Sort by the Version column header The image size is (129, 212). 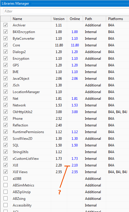59,19
